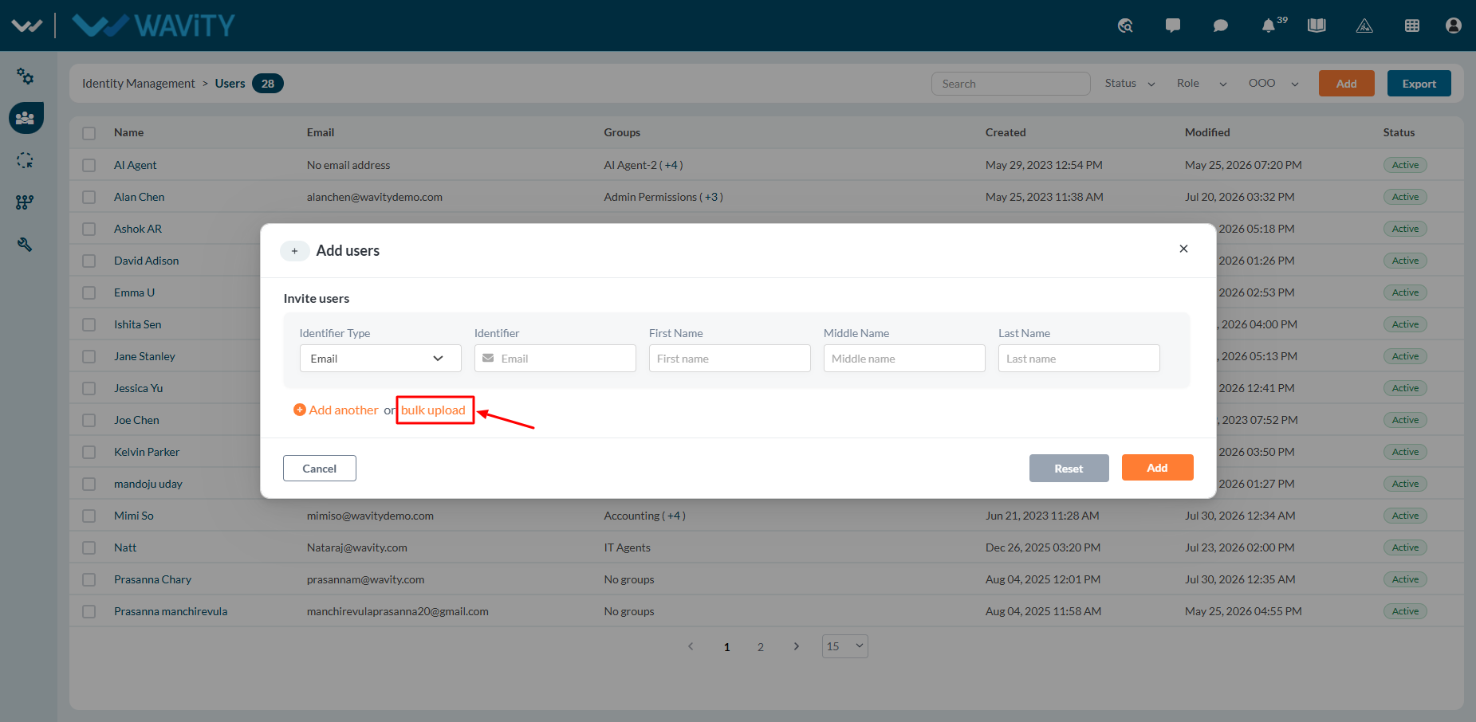
Task: Click the Active badge in Natt row
Action: click(1405, 547)
